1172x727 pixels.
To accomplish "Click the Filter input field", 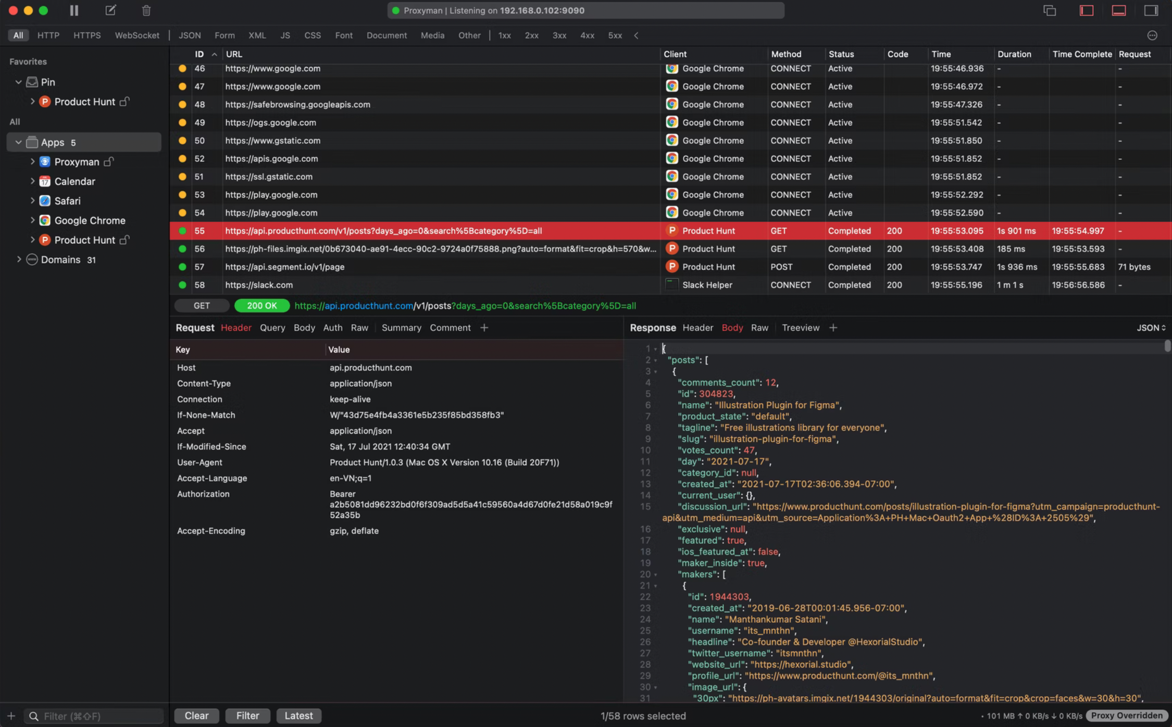I will click(x=94, y=717).
